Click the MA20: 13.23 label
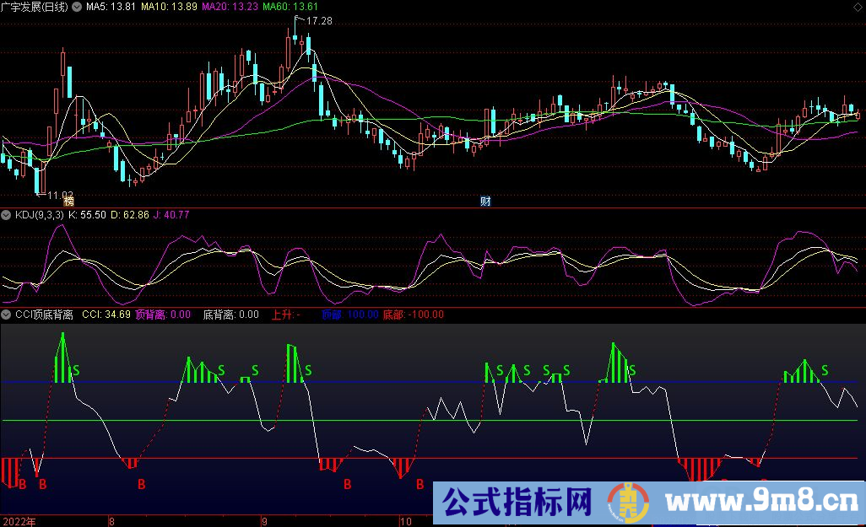 [230, 8]
